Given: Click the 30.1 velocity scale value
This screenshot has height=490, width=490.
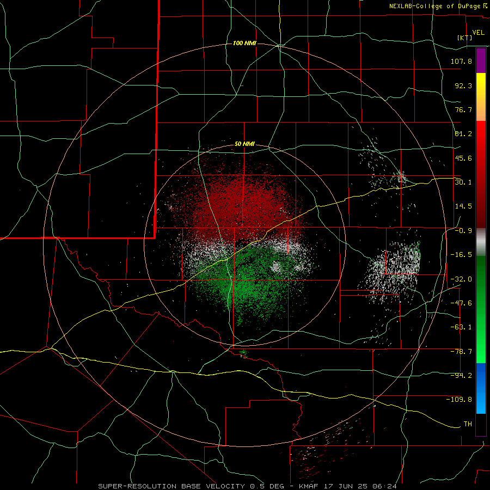Looking at the screenshot, I should coord(463,182).
